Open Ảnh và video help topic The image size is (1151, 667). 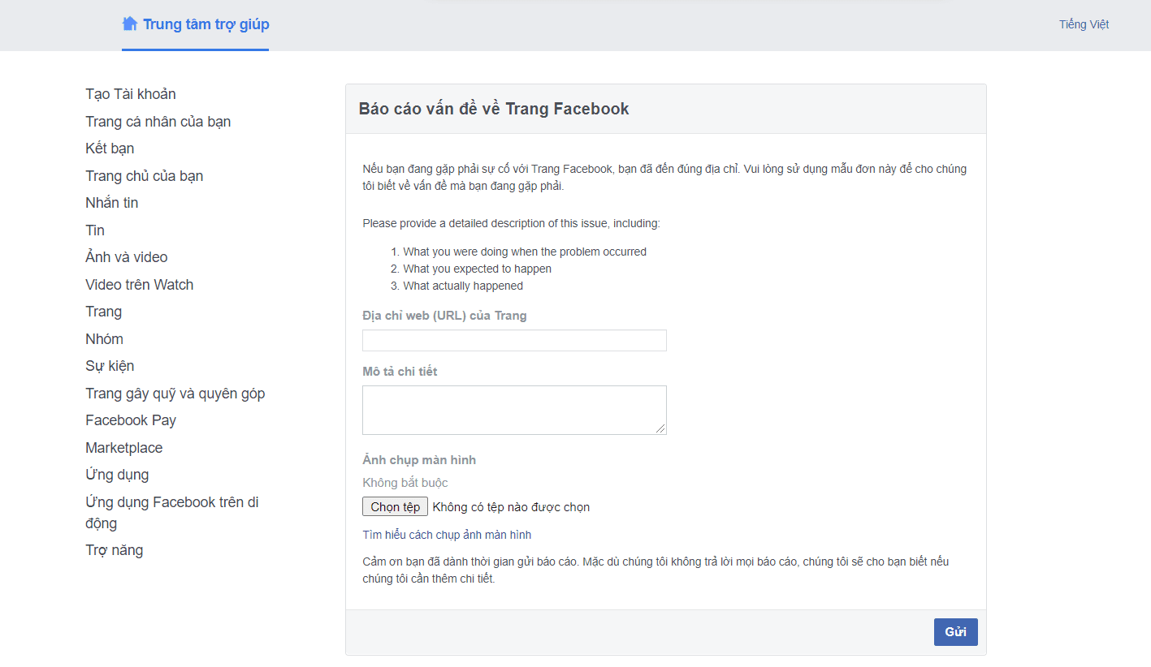(x=126, y=256)
